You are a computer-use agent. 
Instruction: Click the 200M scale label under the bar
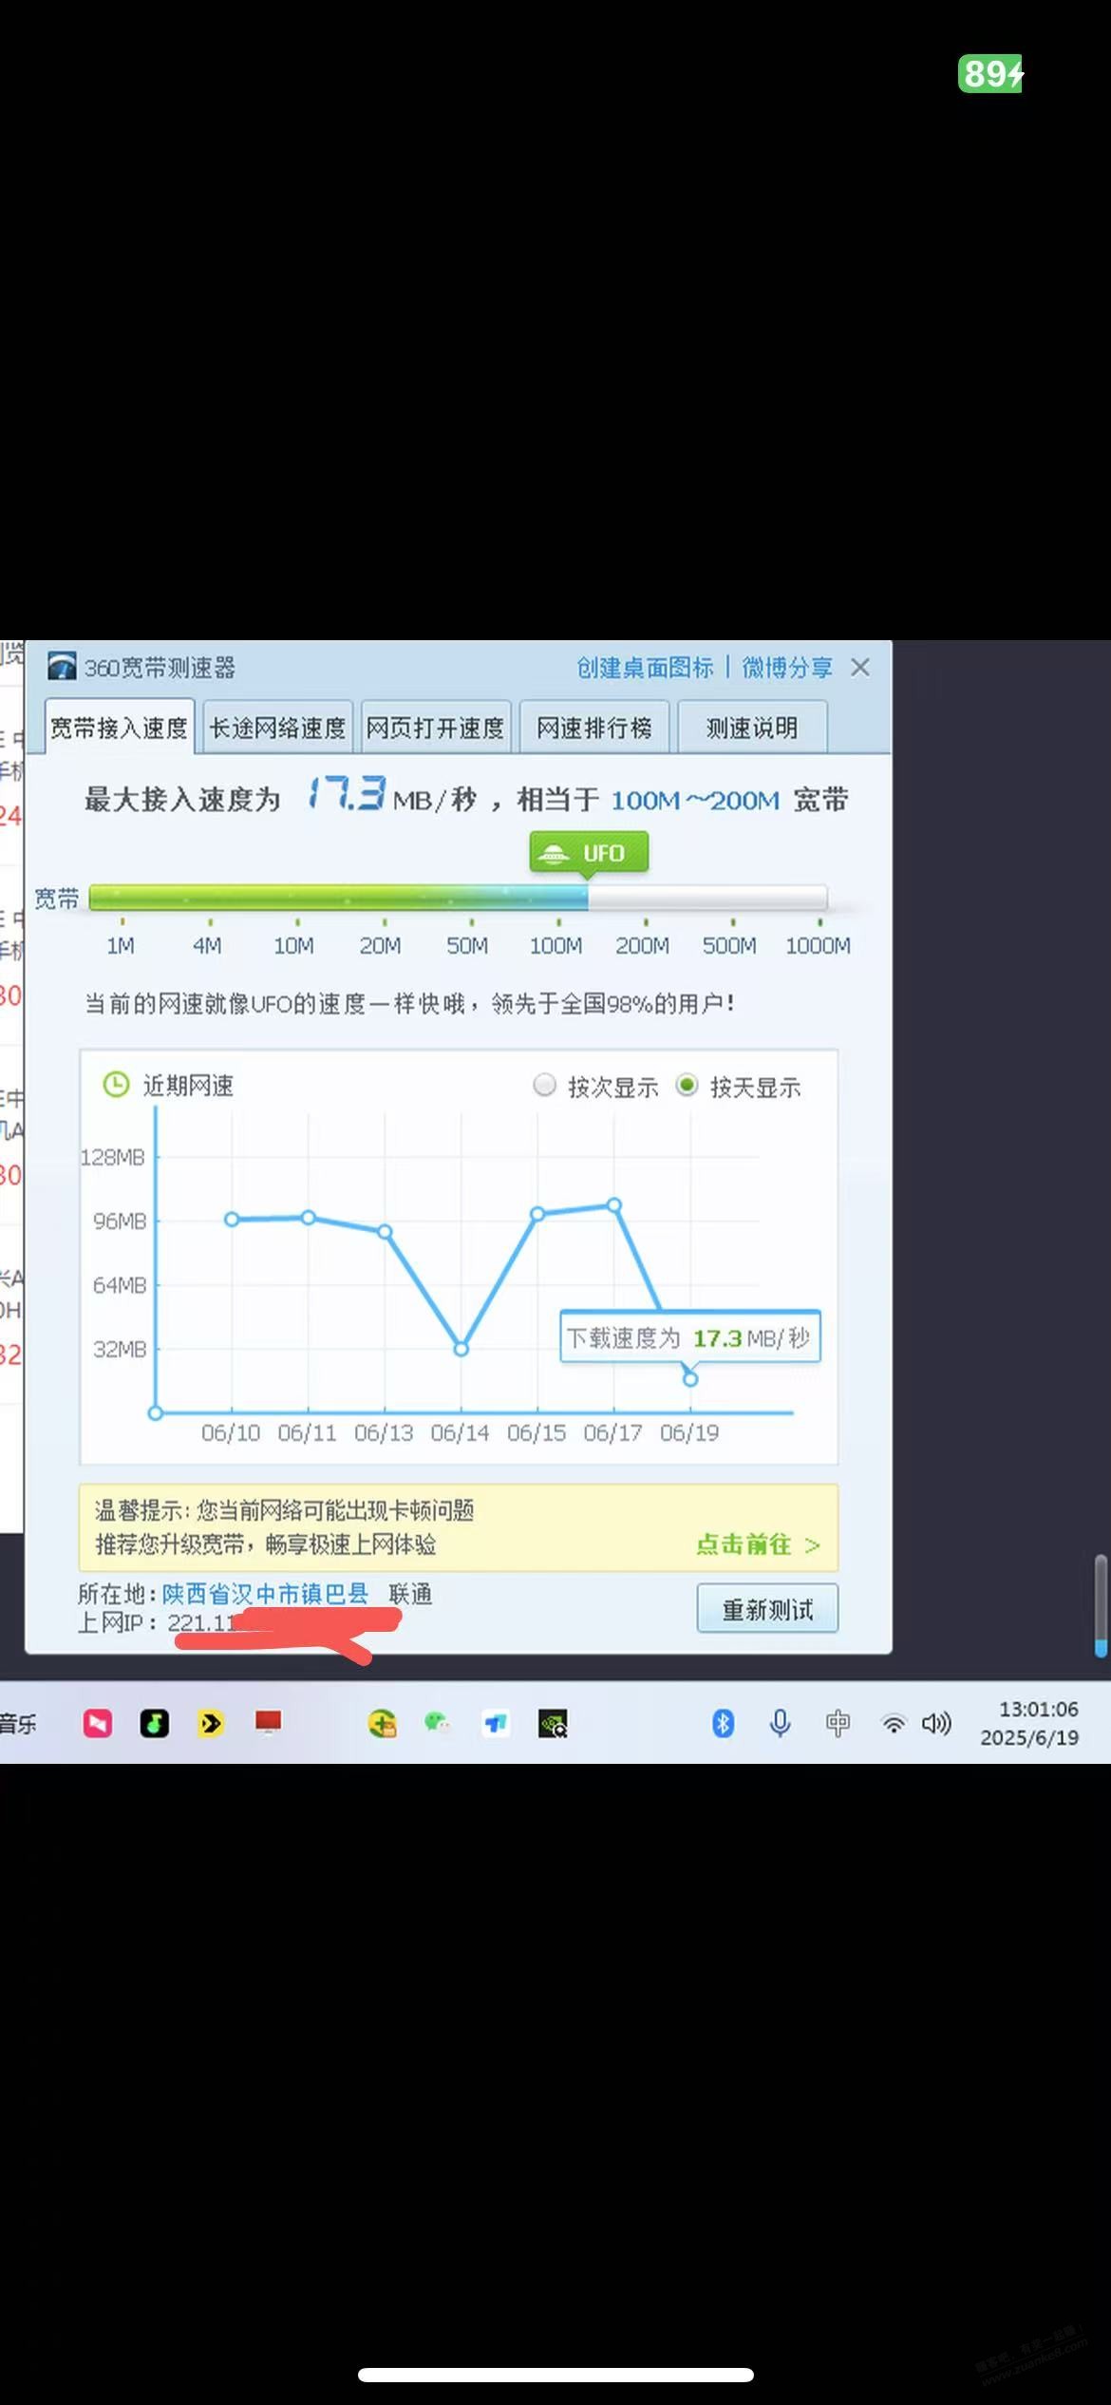tap(643, 945)
